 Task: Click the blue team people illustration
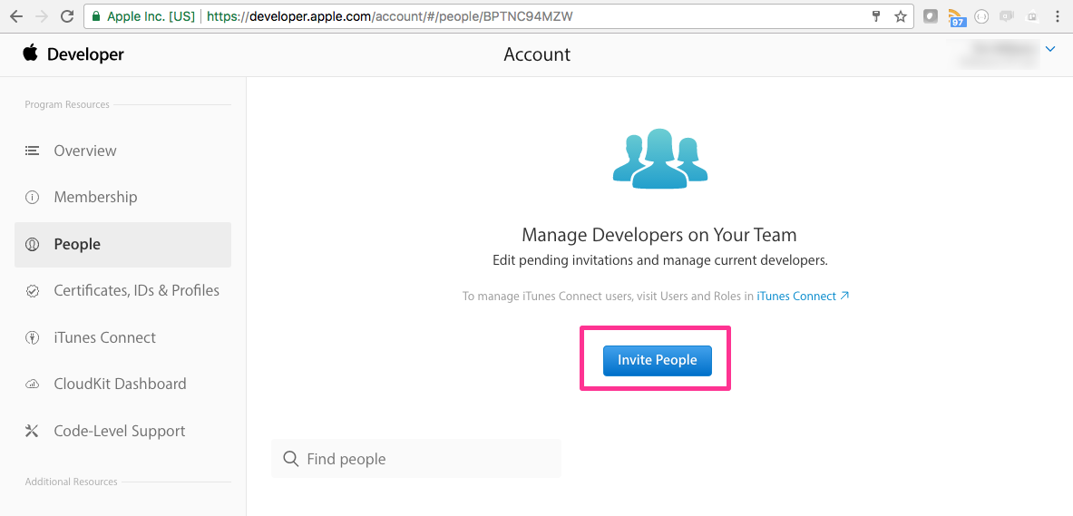(x=659, y=158)
